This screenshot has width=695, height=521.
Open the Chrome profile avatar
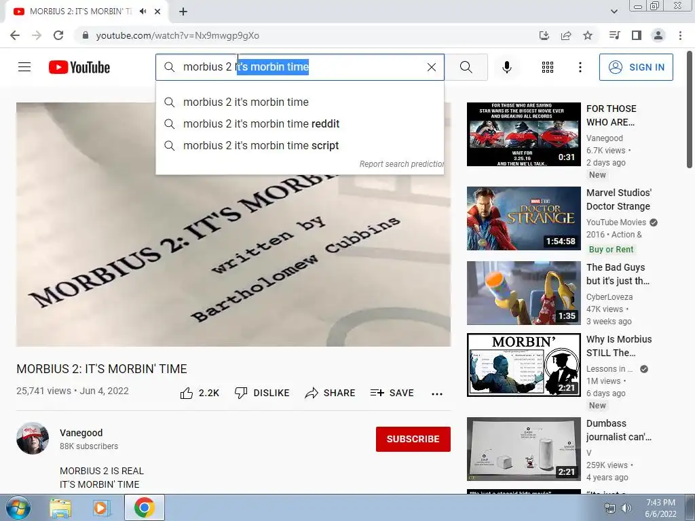658,35
